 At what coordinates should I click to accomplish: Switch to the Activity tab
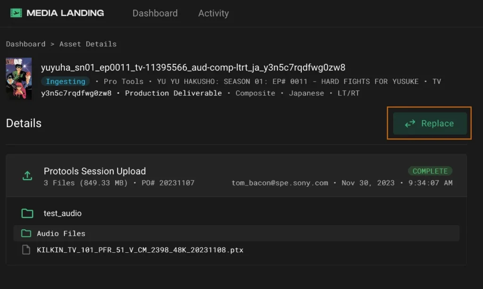(x=213, y=13)
